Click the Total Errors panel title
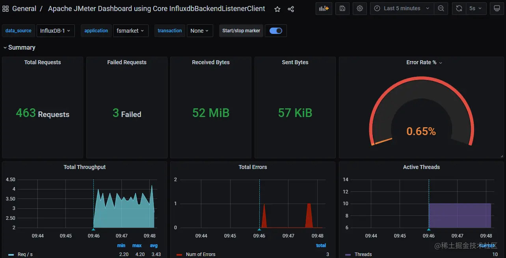Screen dimensions: 506x258 click(253, 167)
